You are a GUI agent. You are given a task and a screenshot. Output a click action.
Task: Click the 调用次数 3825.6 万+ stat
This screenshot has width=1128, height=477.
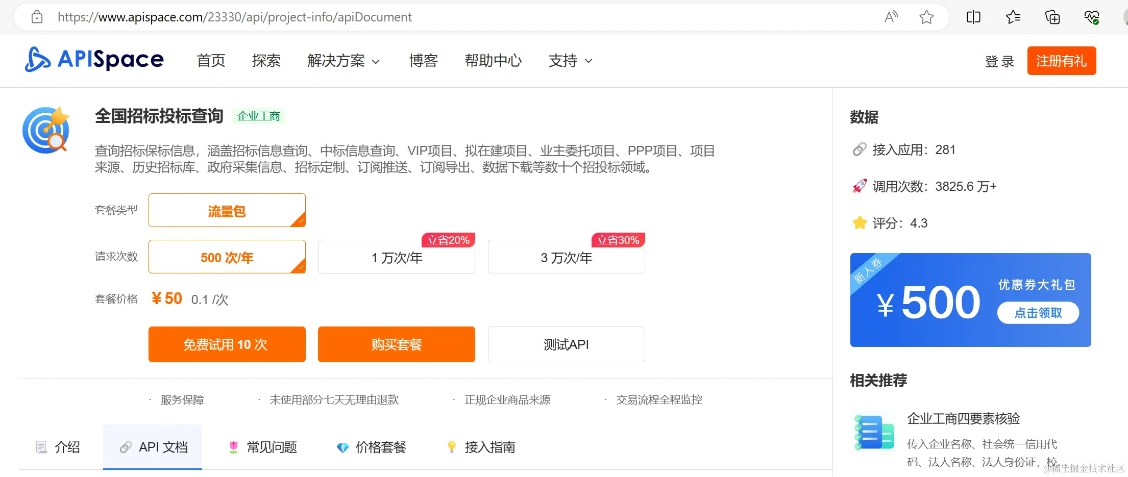935,186
